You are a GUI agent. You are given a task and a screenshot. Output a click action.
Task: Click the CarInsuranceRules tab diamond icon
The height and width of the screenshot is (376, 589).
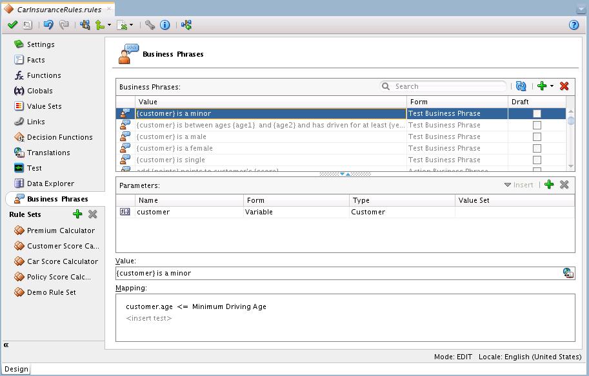tap(8, 9)
